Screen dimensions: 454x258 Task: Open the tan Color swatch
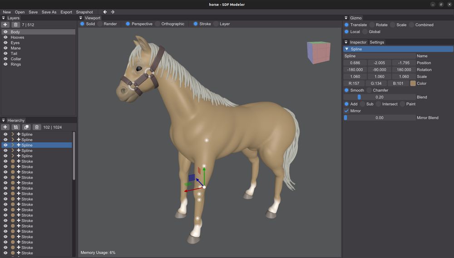point(413,83)
